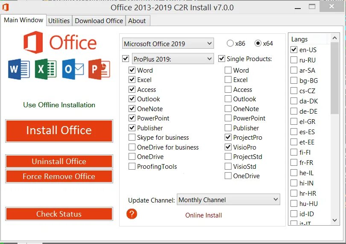Select the Main Window tab

pyautogui.click(x=23, y=20)
